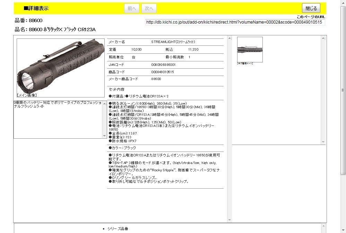Select the page URL text field

235,22
